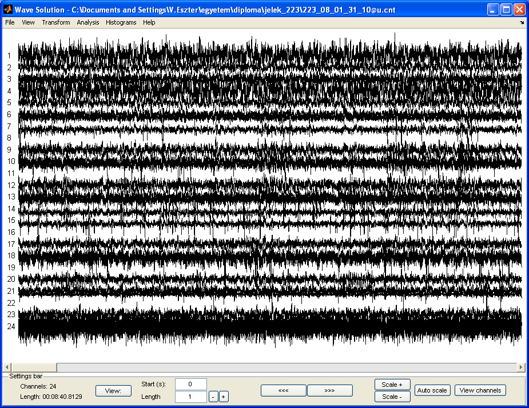Click the Auto scale button
The image size is (529, 408).
pos(432,390)
